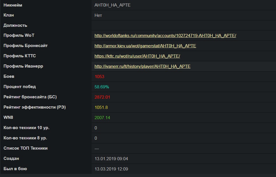
Task: Click the Список ТОП Техники label
Action: [x=25, y=148]
